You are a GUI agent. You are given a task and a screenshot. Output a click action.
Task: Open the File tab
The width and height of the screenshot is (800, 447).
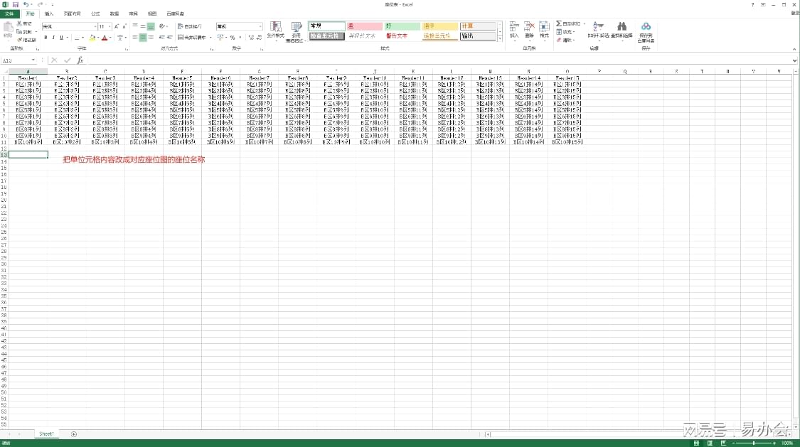click(9, 14)
